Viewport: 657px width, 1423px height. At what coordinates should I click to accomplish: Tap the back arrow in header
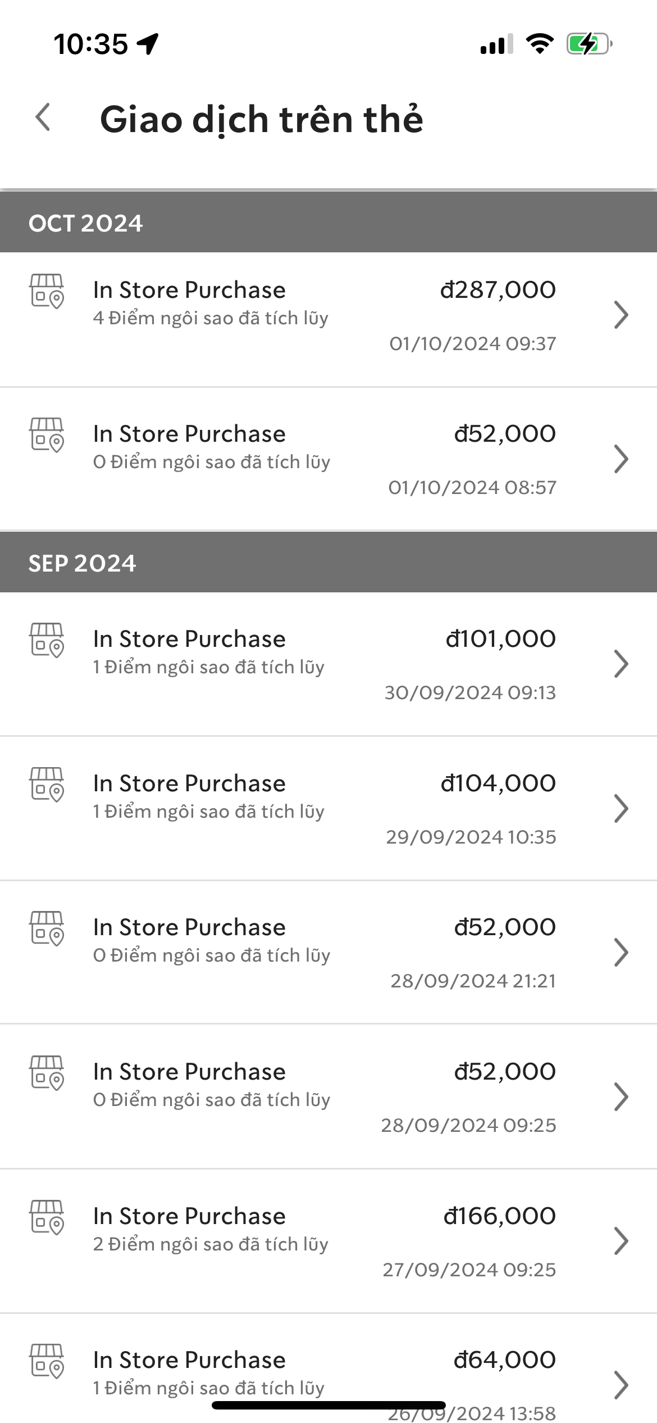[43, 117]
